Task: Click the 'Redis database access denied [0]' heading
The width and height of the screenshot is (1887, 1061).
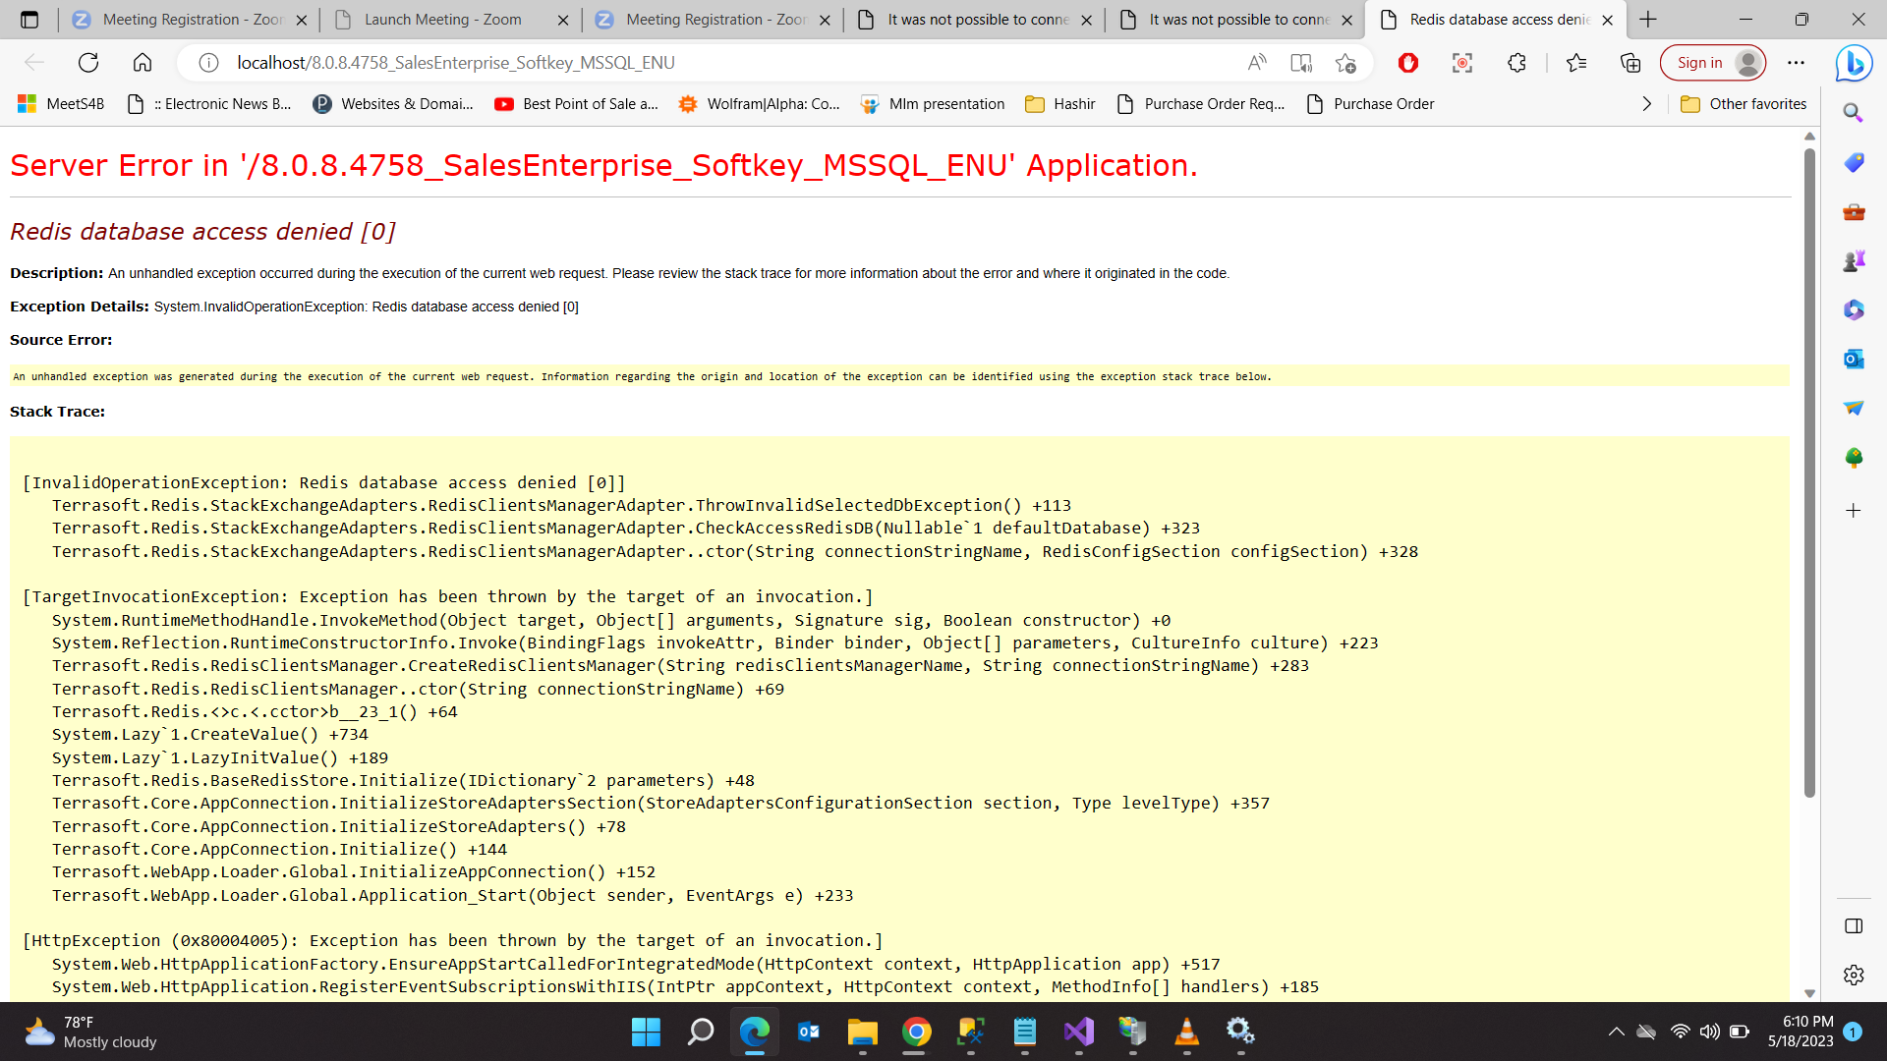Action: pyautogui.click(x=202, y=232)
